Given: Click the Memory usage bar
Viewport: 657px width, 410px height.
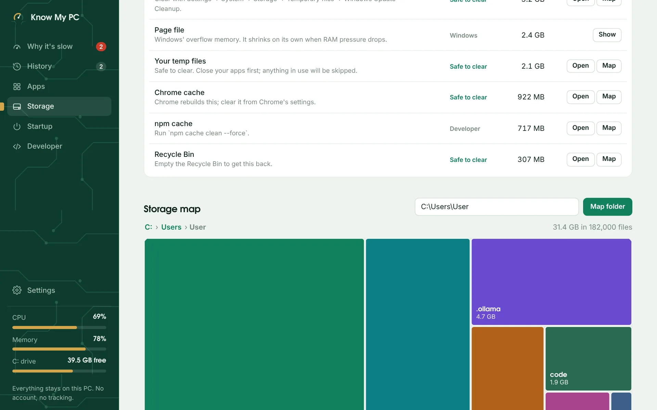Looking at the screenshot, I should (x=59, y=349).
